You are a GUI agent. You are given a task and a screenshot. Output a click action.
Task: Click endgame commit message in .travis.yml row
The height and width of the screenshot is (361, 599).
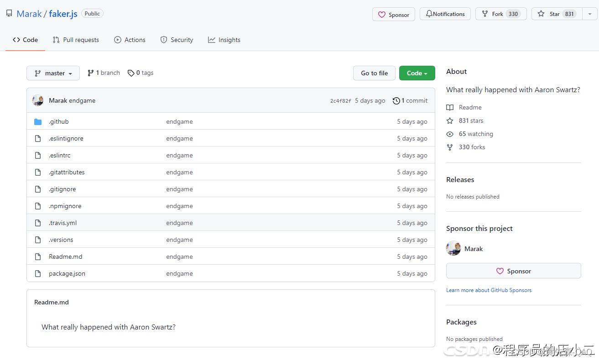[x=179, y=223]
